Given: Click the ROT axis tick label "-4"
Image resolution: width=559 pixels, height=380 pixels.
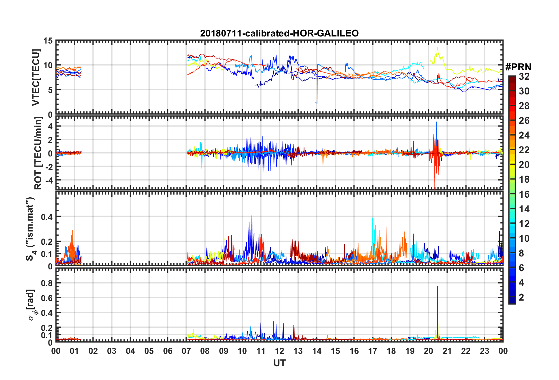Looking at the screenshot, I should 49,180.
